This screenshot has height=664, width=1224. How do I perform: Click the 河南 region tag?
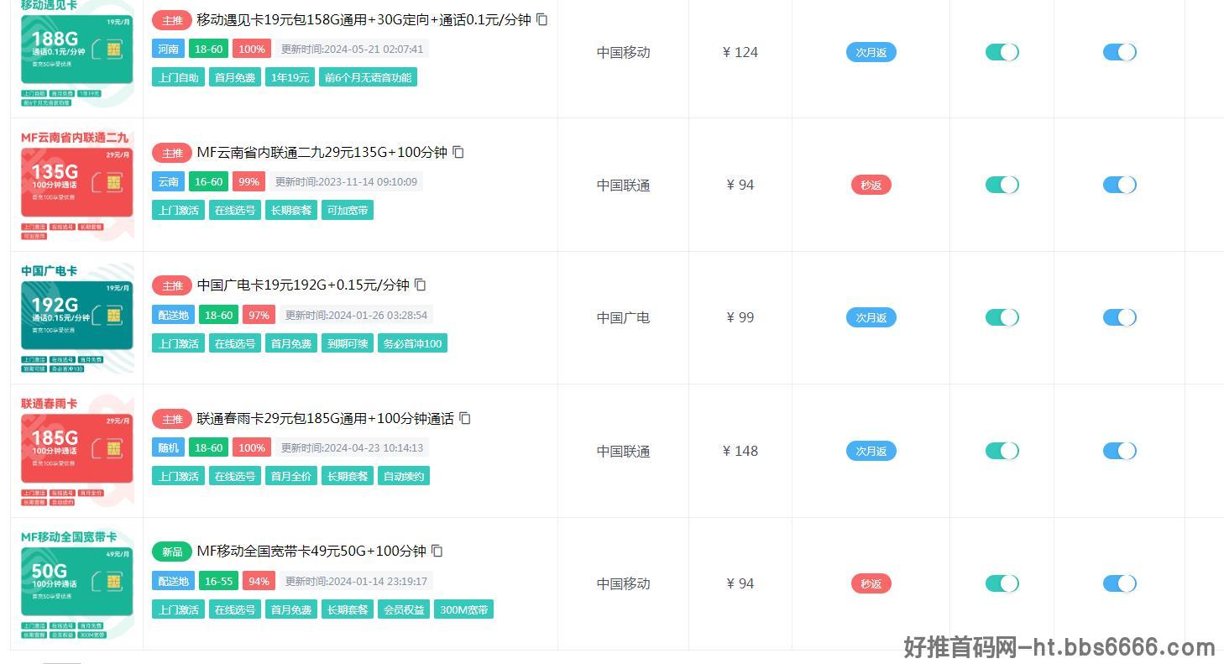[168, 49]
